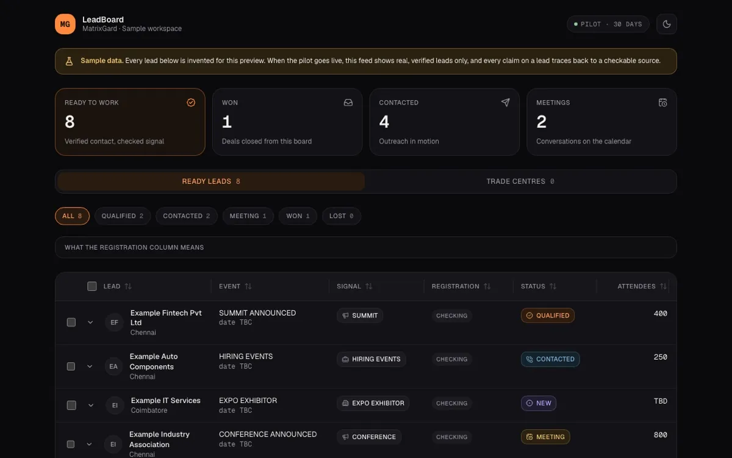The image size is (732, 458).
Task: Click the MG logo avatar
Action: tap(65, 24)
